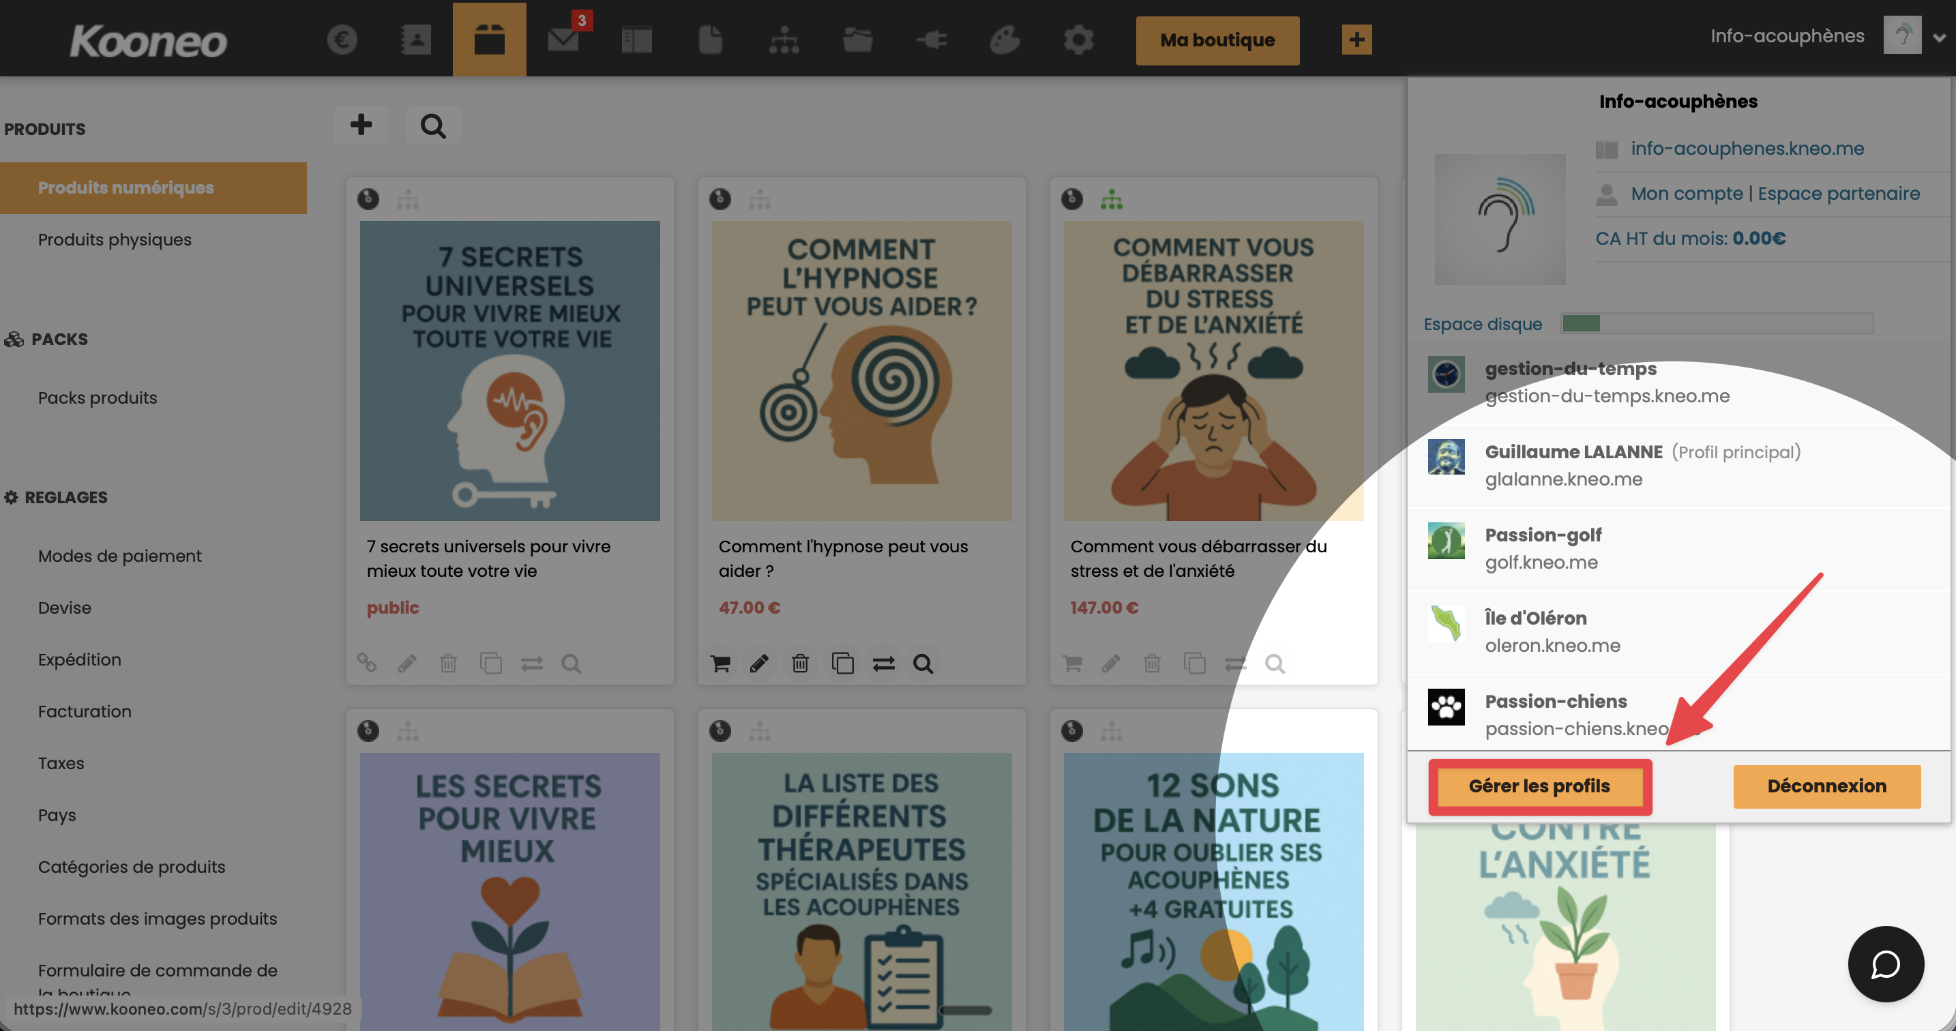Click the Espace disque usage bar
The height and width of the screenshot is (1031, 1956).
1716,323
